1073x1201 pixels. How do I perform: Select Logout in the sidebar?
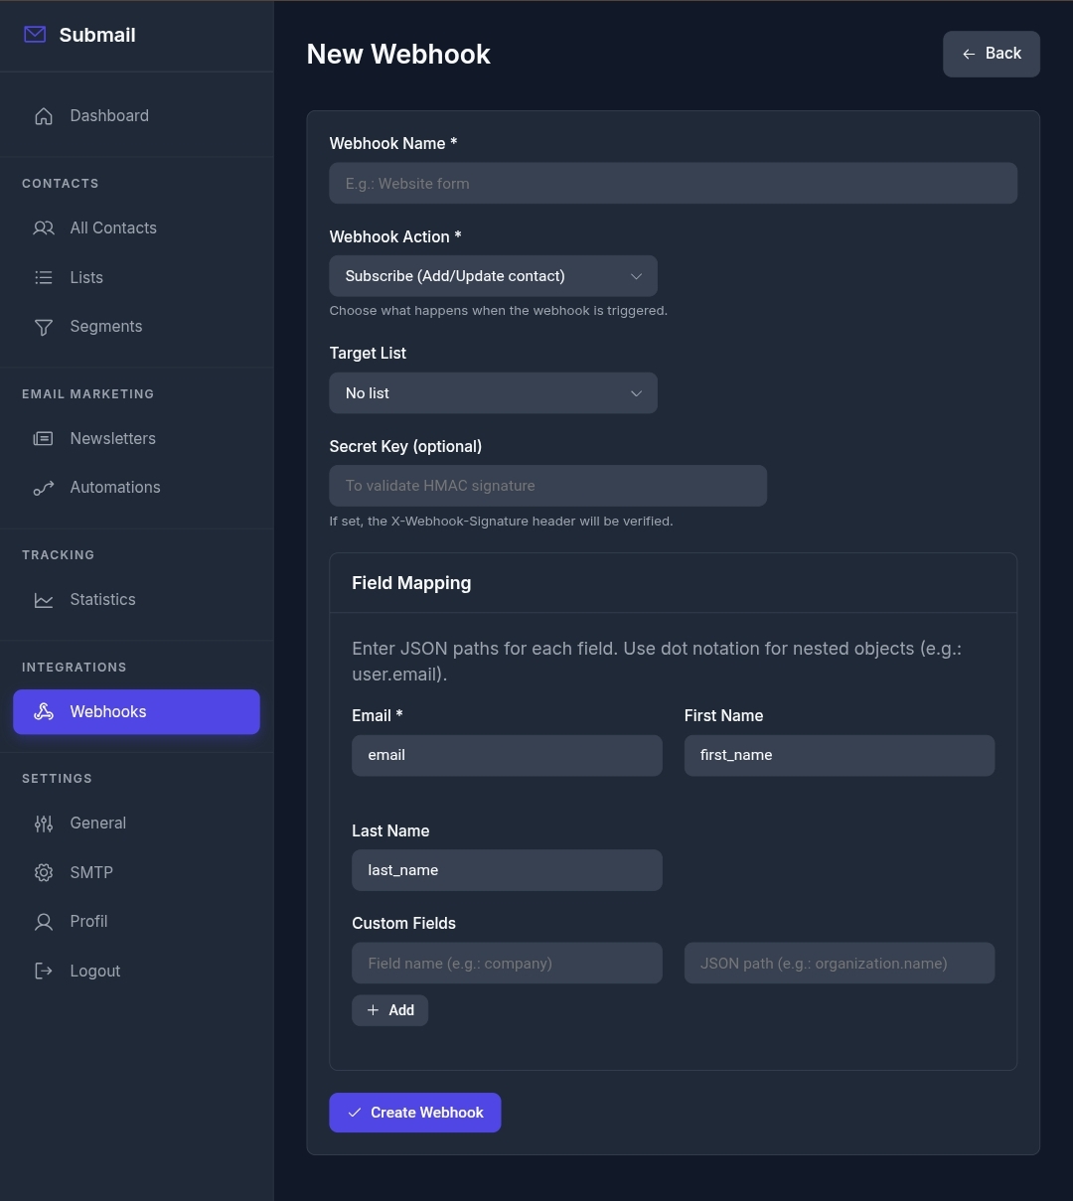(x=136, y=972)
